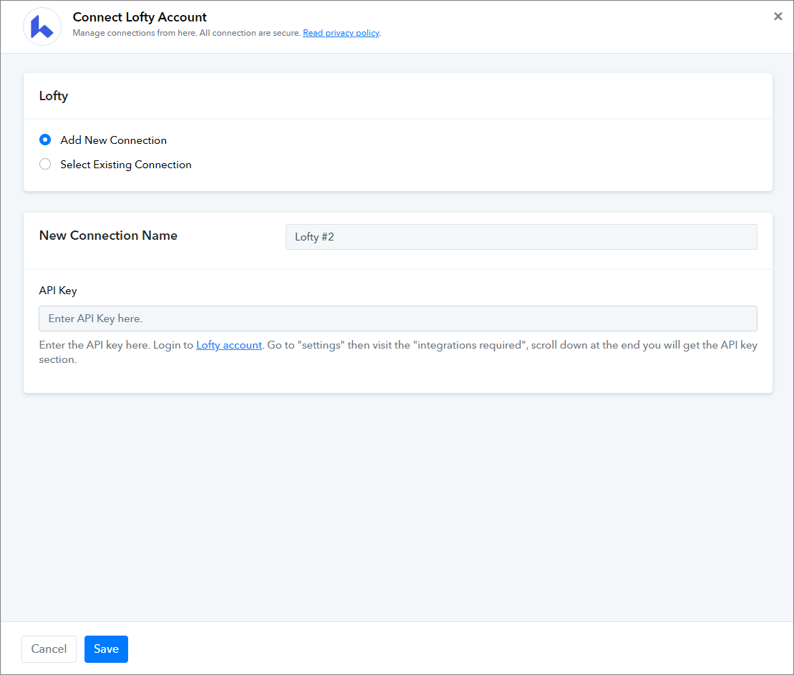Viewport: 794px width, 675px height.
Task: Save the new Lofty connection
Action: coord(107,649)
